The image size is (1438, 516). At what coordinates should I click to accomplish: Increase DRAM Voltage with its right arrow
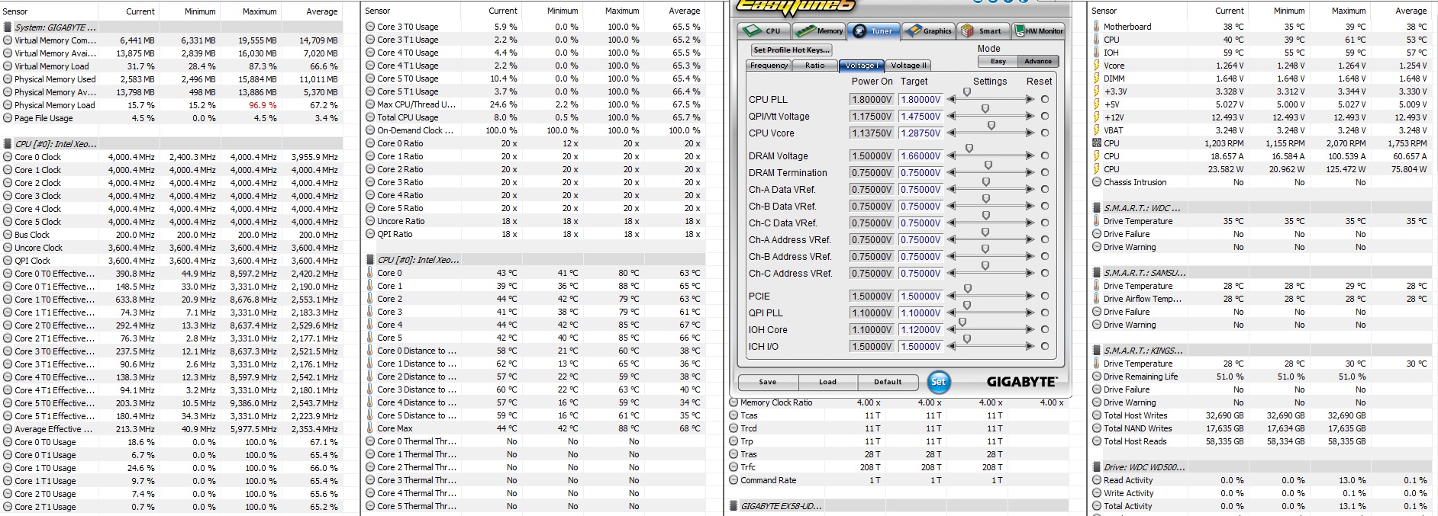coord(1030,155)
